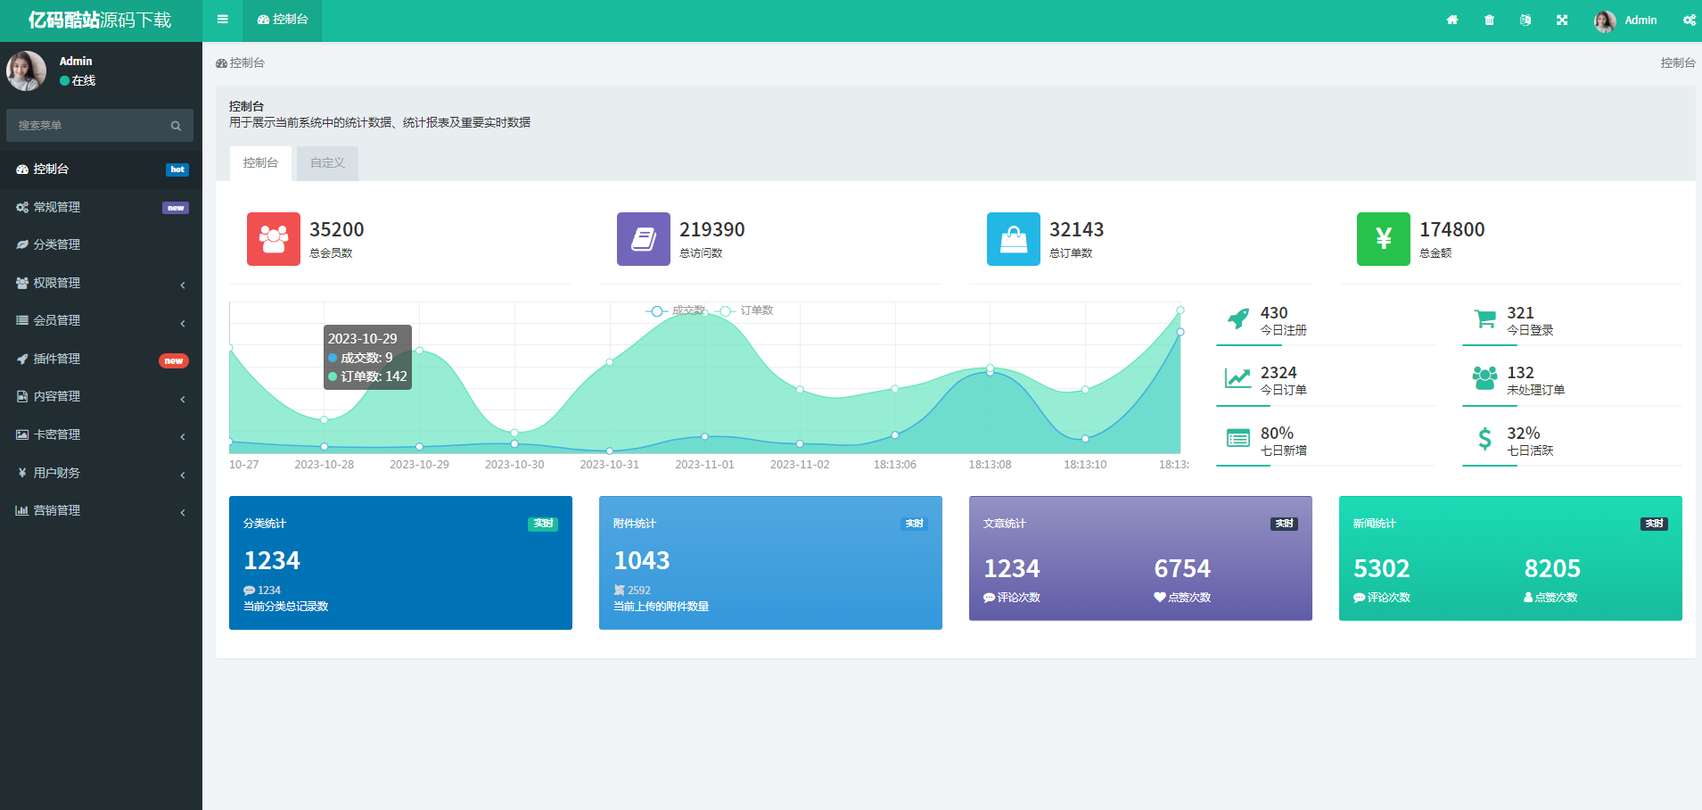This screenshot has height=810, width=1702.
Task: Click the red 总会员数 members icon
Action: point(274,239)
